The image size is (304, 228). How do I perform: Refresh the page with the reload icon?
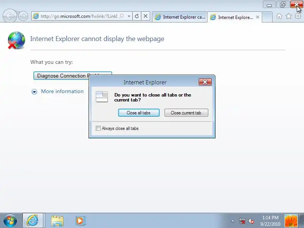pos(137,16)
